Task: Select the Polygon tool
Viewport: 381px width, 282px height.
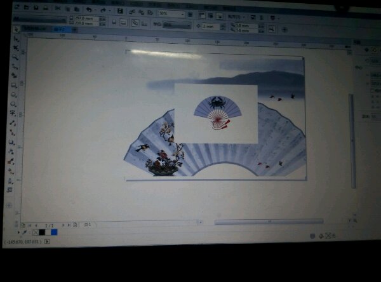Action: tap(13, 104)
